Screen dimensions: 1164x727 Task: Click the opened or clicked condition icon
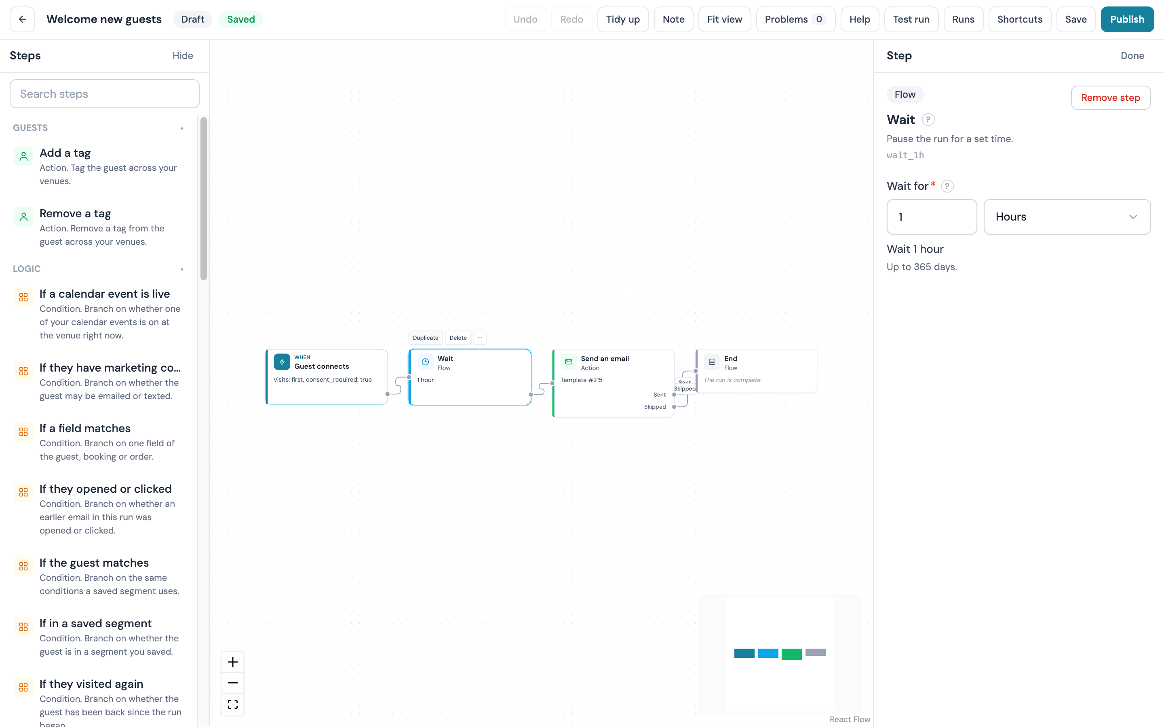(x=23, y=492)
